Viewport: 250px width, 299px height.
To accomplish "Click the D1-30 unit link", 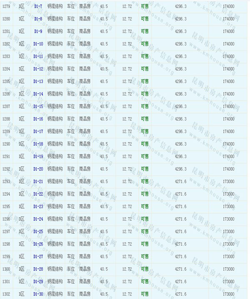I will (38, 294).
